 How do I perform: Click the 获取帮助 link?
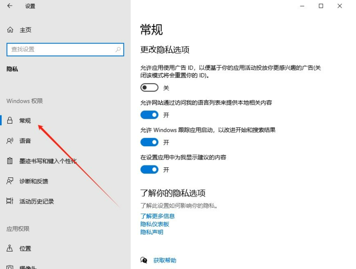coord(165,260)
